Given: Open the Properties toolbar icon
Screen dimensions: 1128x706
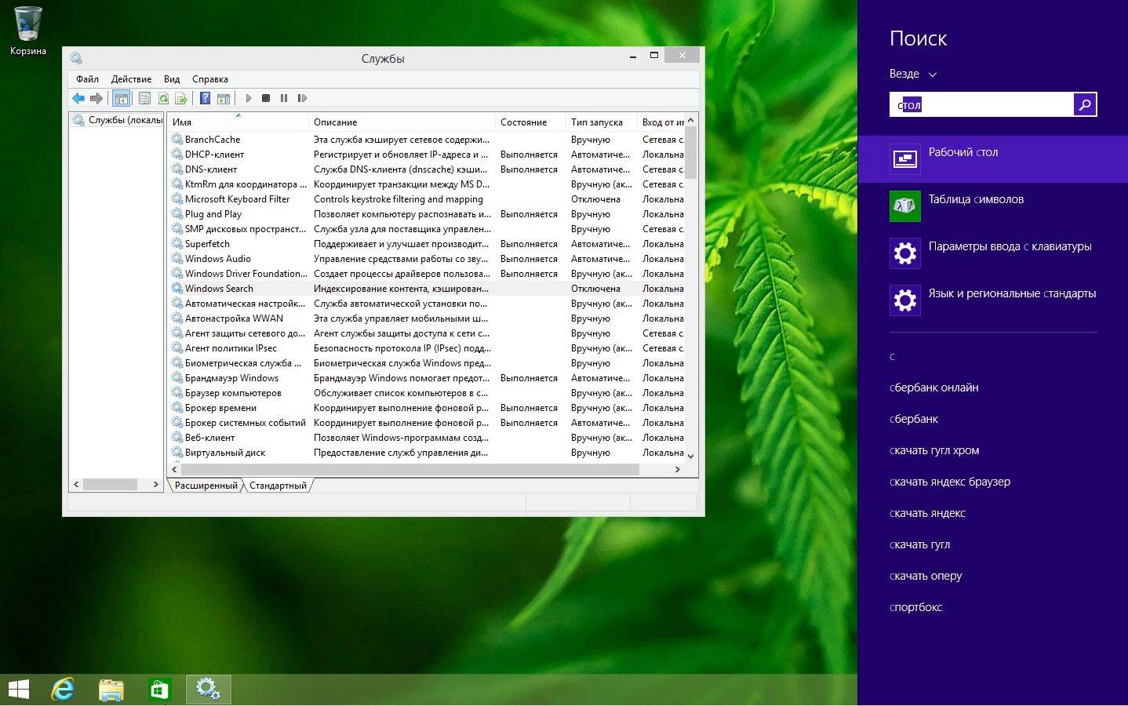Looking at the screenshot, I should click(144, 98).
